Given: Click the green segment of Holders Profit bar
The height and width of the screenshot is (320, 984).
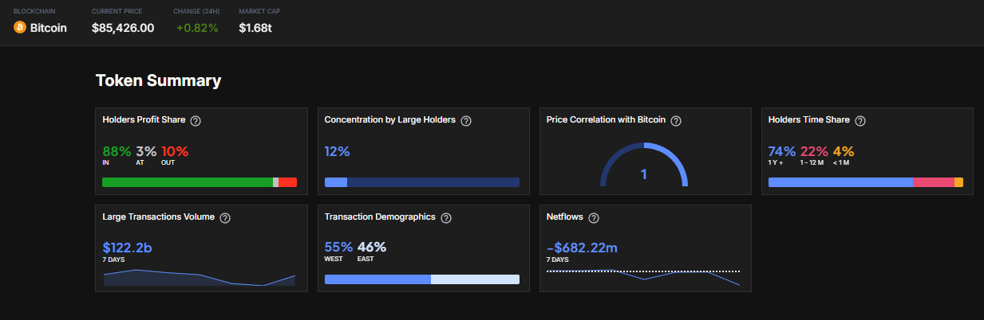Looking at the screenshot, I should (187, 182).
